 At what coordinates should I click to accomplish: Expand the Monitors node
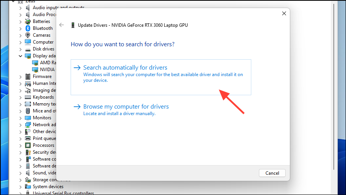tap(21, 118)
